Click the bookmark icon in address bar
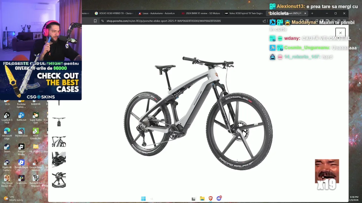This screenshot has height=203, width=362. (x=95, y=21)
